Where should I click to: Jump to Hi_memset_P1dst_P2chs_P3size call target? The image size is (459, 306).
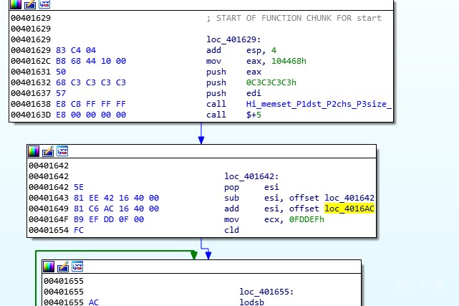(x=319, y=104)
